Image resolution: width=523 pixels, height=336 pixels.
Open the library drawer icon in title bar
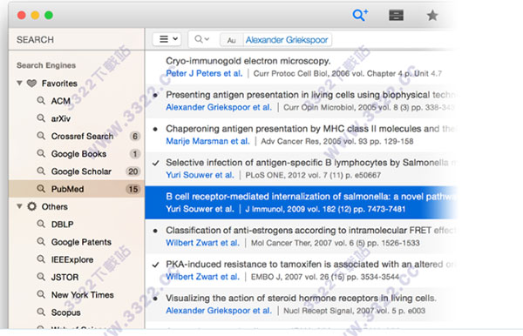397,16
